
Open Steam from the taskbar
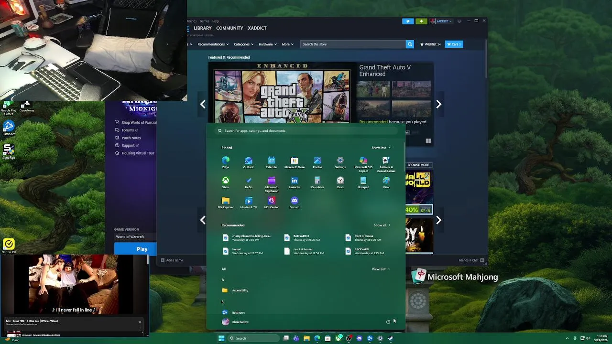[x=391, y=338]
